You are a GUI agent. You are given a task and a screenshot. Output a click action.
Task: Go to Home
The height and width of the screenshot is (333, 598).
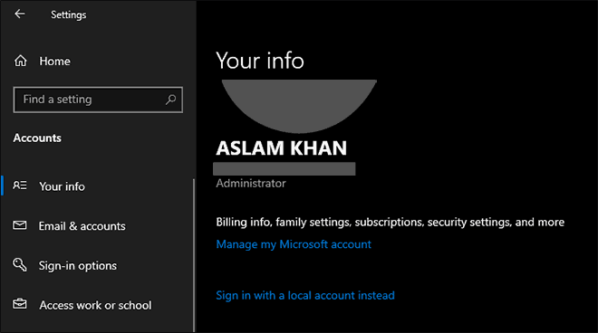[x=55, y=61]
